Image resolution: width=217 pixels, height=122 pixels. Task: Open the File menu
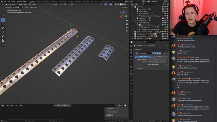tap(5, 1)
